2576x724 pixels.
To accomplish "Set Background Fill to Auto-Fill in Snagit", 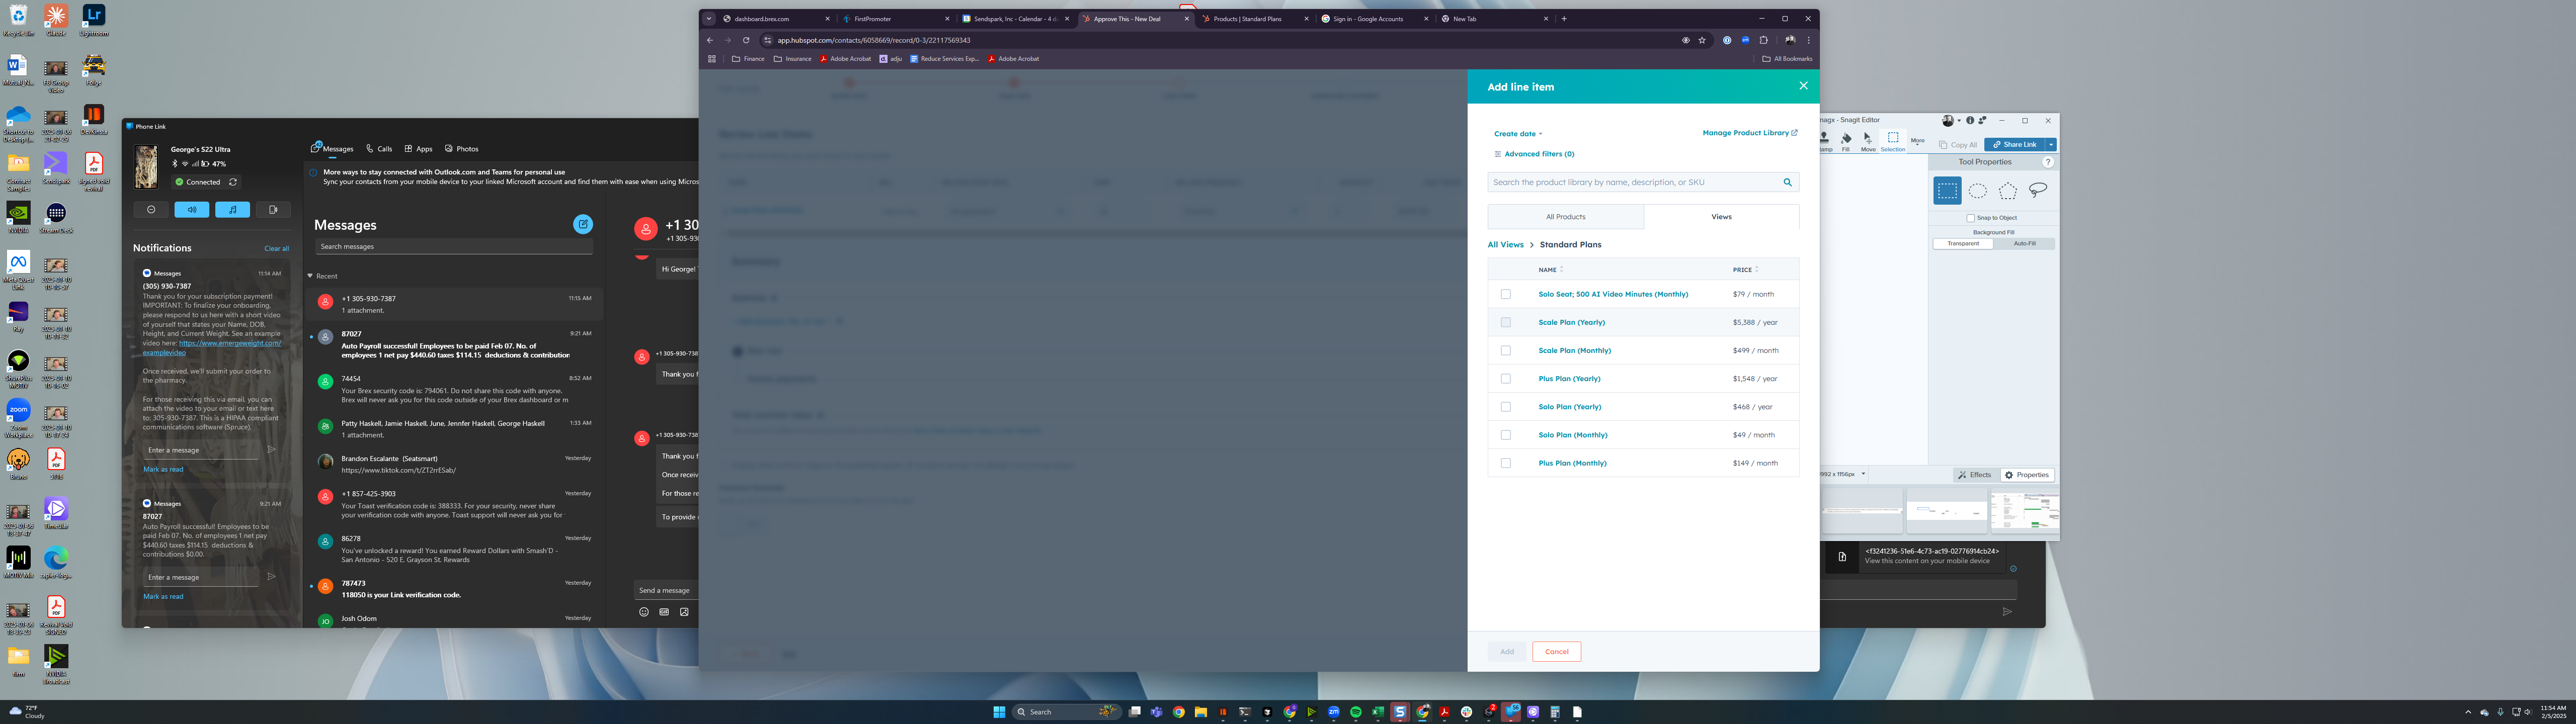I will (x=2024, y=243).
